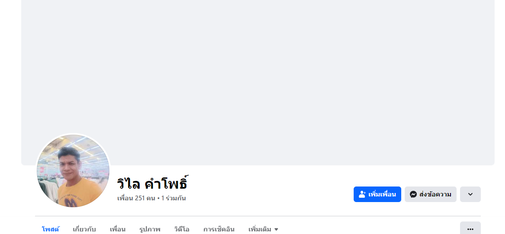Screen dimensions: 505x234
Task: Expand the chevron dropdown beside ส่งข้อความ
Action: point(470,194)
